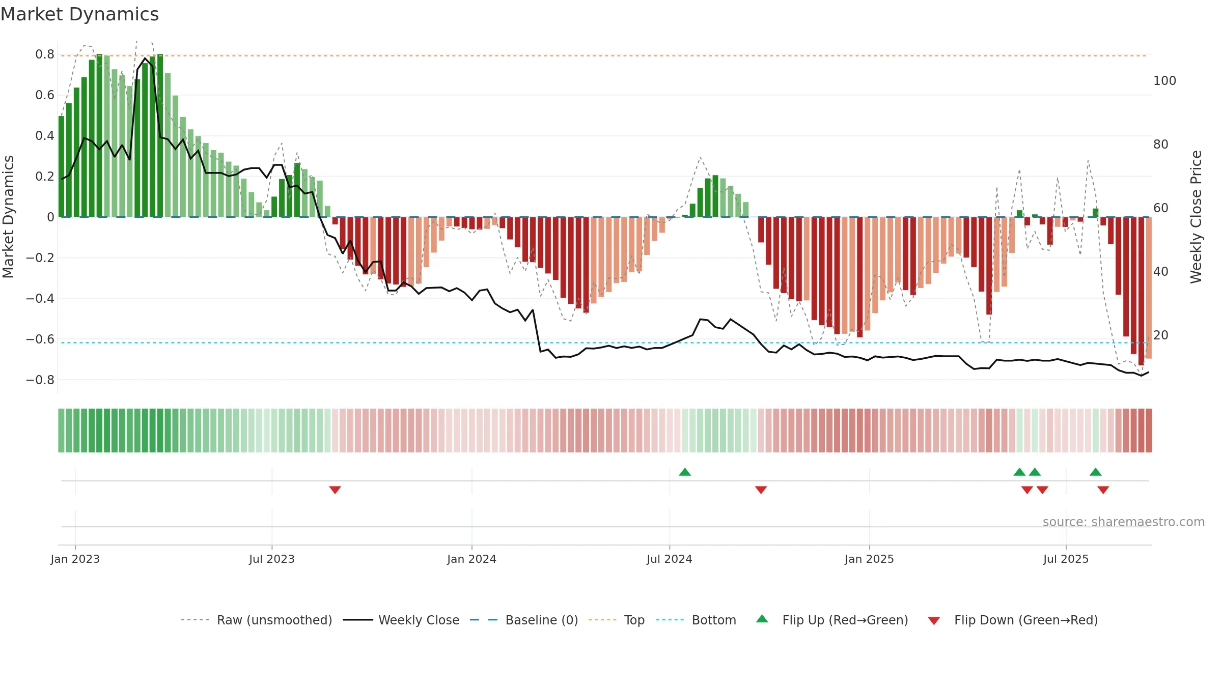
Task: Select the red flip-down marker near Sep 2024
Action: click(761, 490)
